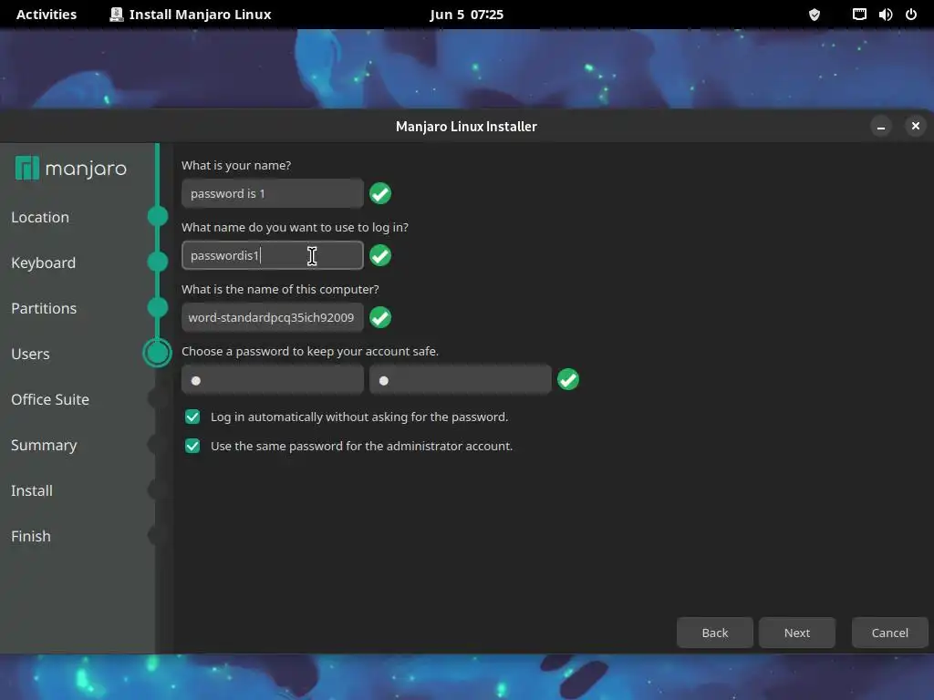Click the Partitions step circle indicator
Viewport: 934px width, 700px height.
[158, 307]
